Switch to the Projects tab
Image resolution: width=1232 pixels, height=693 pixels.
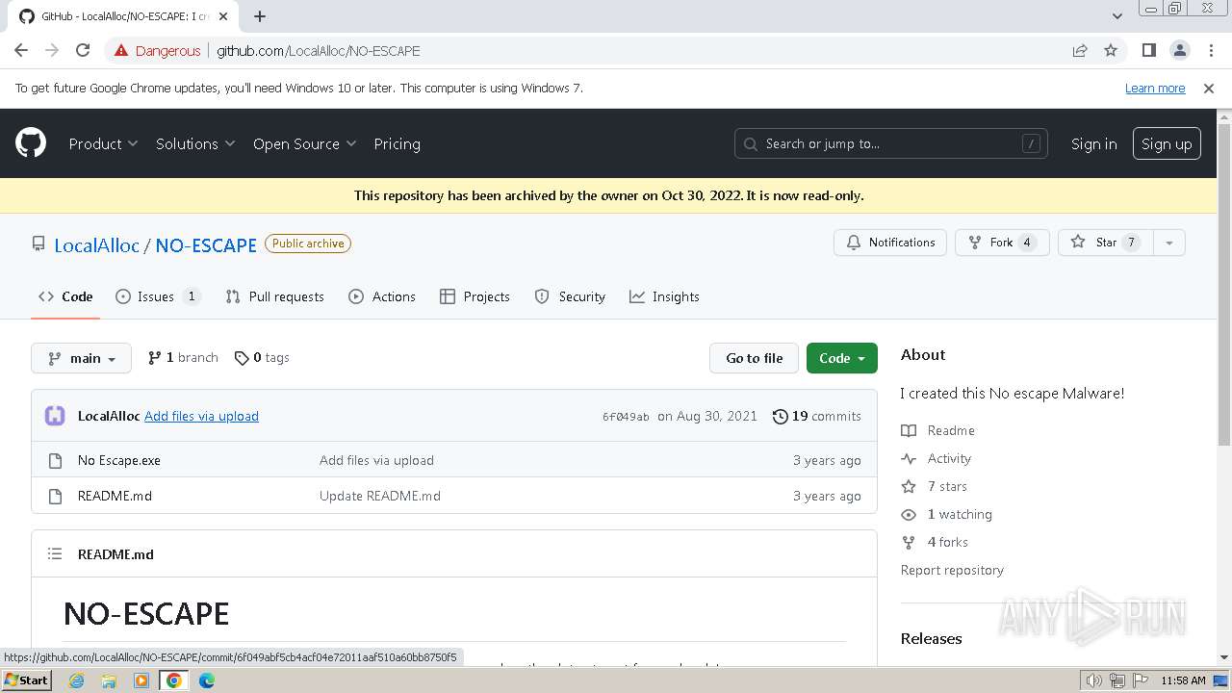point(475,296)
